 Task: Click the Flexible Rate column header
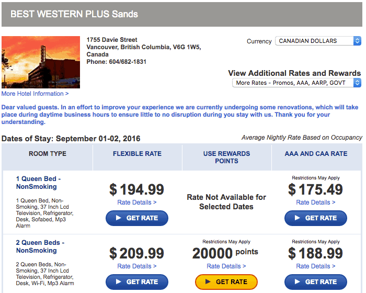click(x=137, y=154)
